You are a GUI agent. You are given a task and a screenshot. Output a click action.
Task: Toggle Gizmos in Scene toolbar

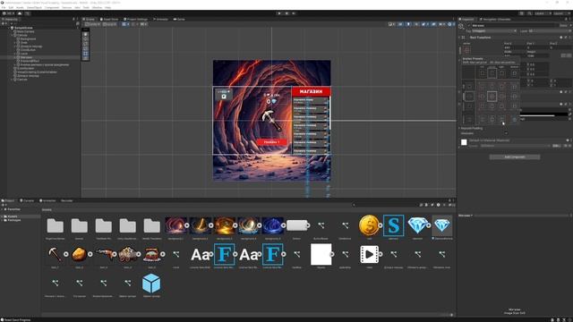(x=450, y=24)
